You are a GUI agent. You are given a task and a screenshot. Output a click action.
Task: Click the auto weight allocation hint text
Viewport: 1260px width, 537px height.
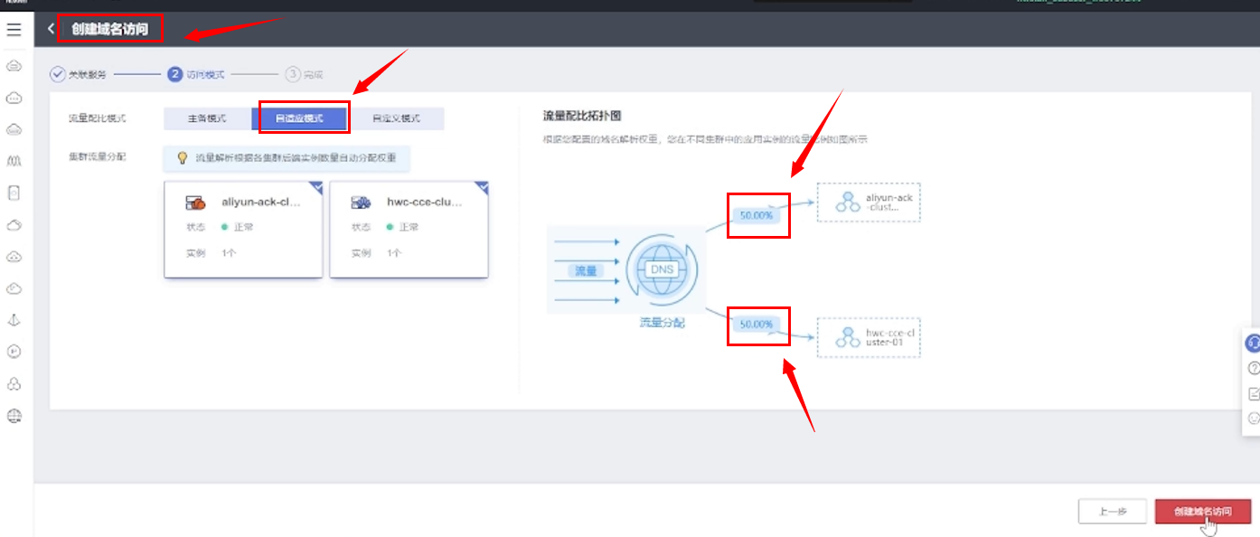pyautogui.click(x=296, y=158)
